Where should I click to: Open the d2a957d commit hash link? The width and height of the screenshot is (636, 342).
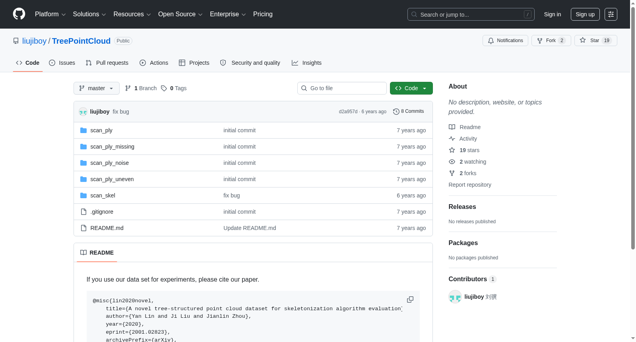point(348,112)
